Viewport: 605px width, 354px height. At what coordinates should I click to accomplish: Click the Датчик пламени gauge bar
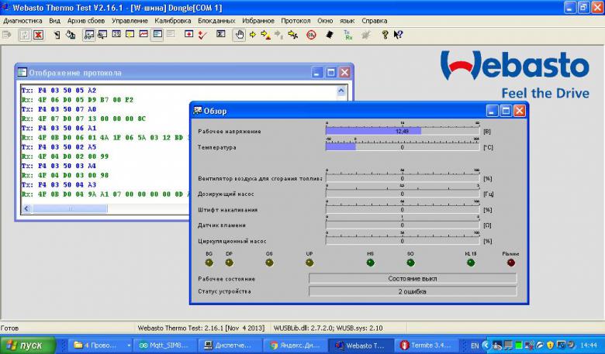[x=403, y=225]
